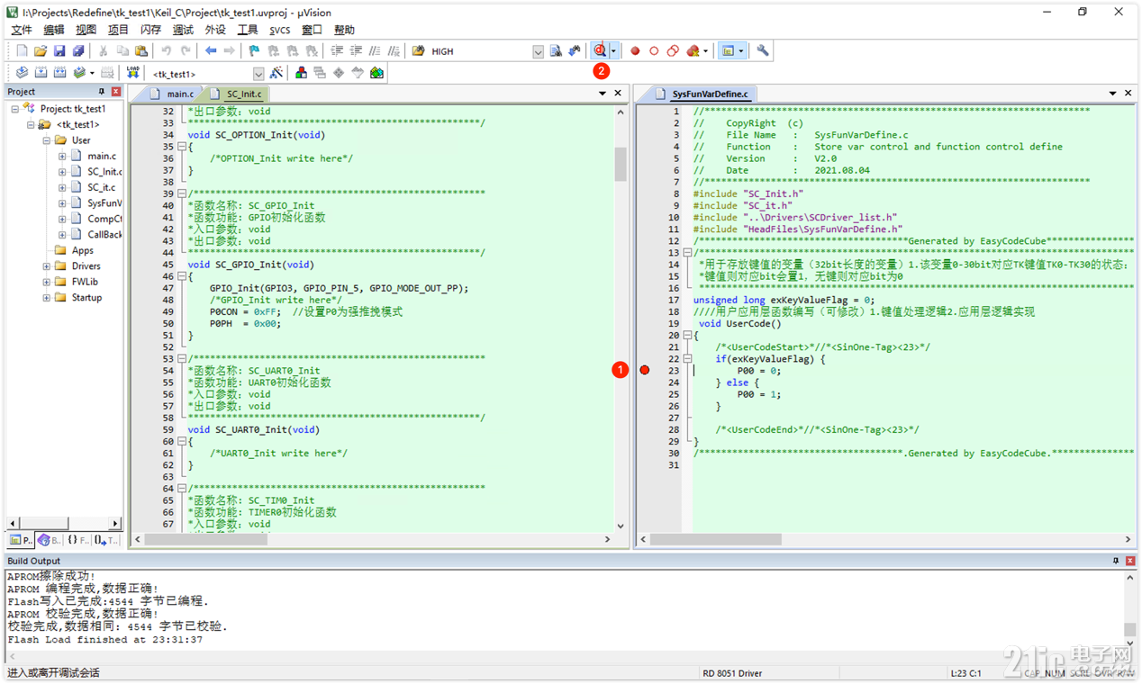Image resolution: width=1142 pixels, height=684 pixels.
Task: Comment out the selected lines
Action: [376, 51]
